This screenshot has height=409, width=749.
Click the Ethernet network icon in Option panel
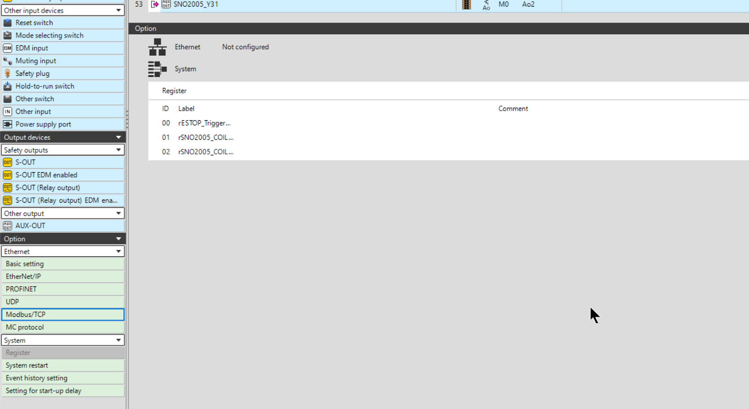coord(157,47)
